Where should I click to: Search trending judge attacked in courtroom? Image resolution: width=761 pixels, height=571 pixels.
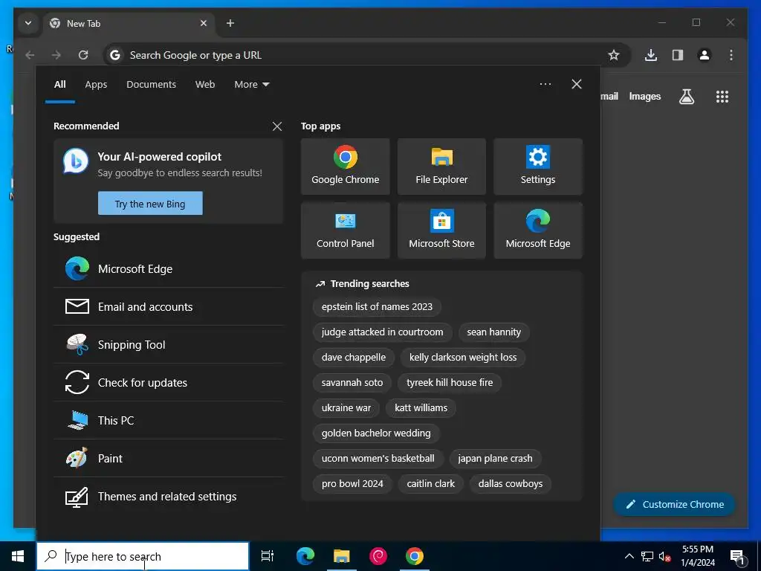(382, 332)
